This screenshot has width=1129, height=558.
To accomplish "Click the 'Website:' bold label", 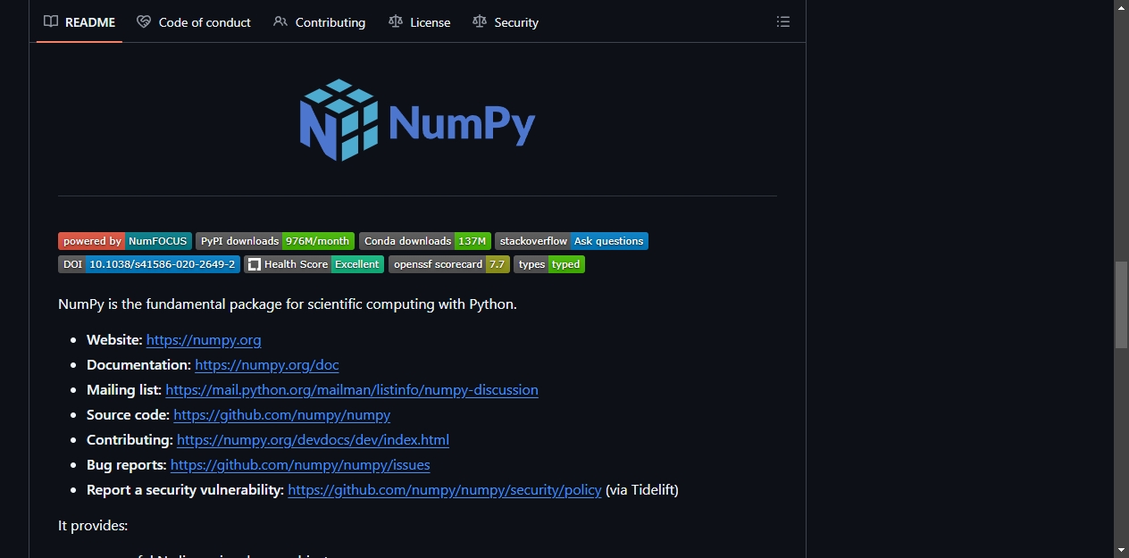I will click(x=114, y=340).
